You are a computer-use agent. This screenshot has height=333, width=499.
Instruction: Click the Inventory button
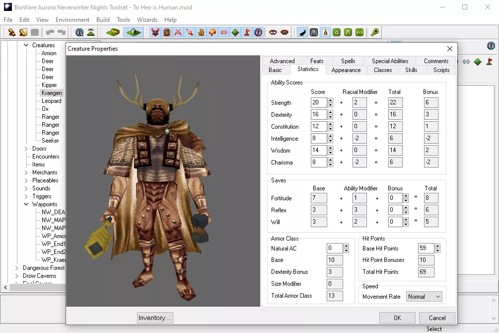point(155,318)
